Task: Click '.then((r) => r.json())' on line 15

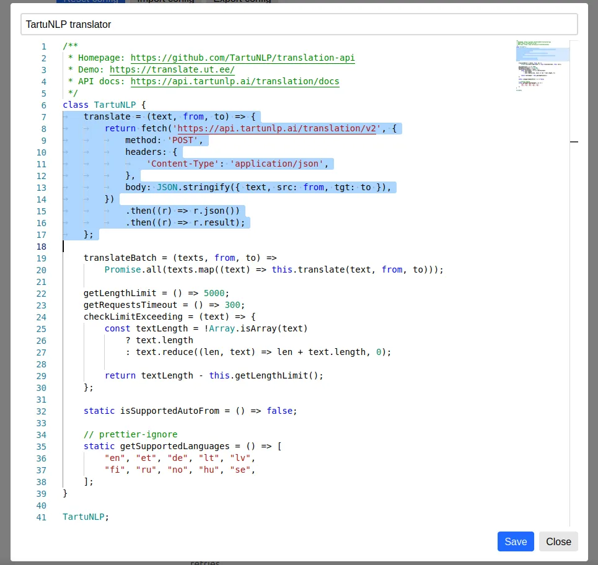Action: 183,211
